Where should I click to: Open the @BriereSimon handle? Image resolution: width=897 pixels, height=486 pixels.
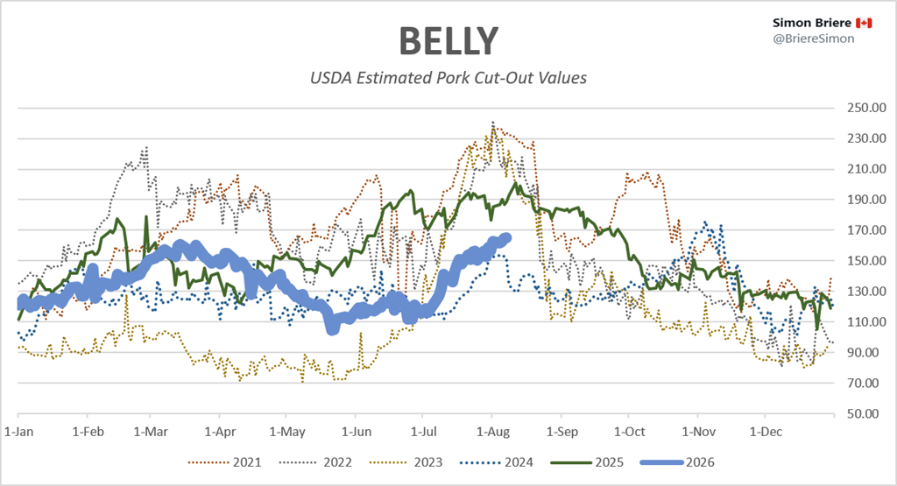814,39
